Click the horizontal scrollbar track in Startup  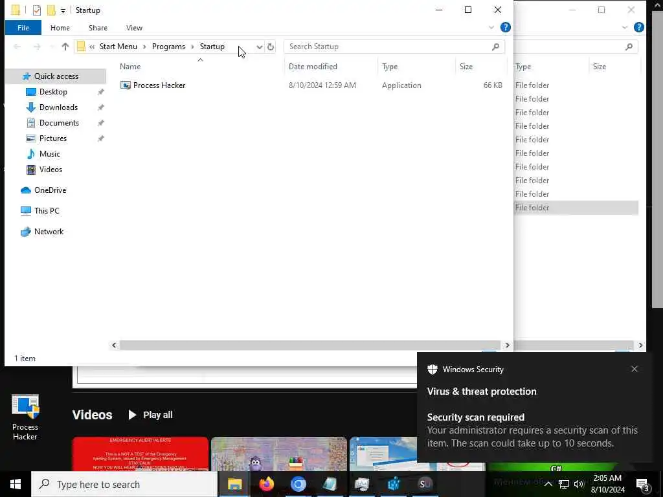(x=310, y=346)
